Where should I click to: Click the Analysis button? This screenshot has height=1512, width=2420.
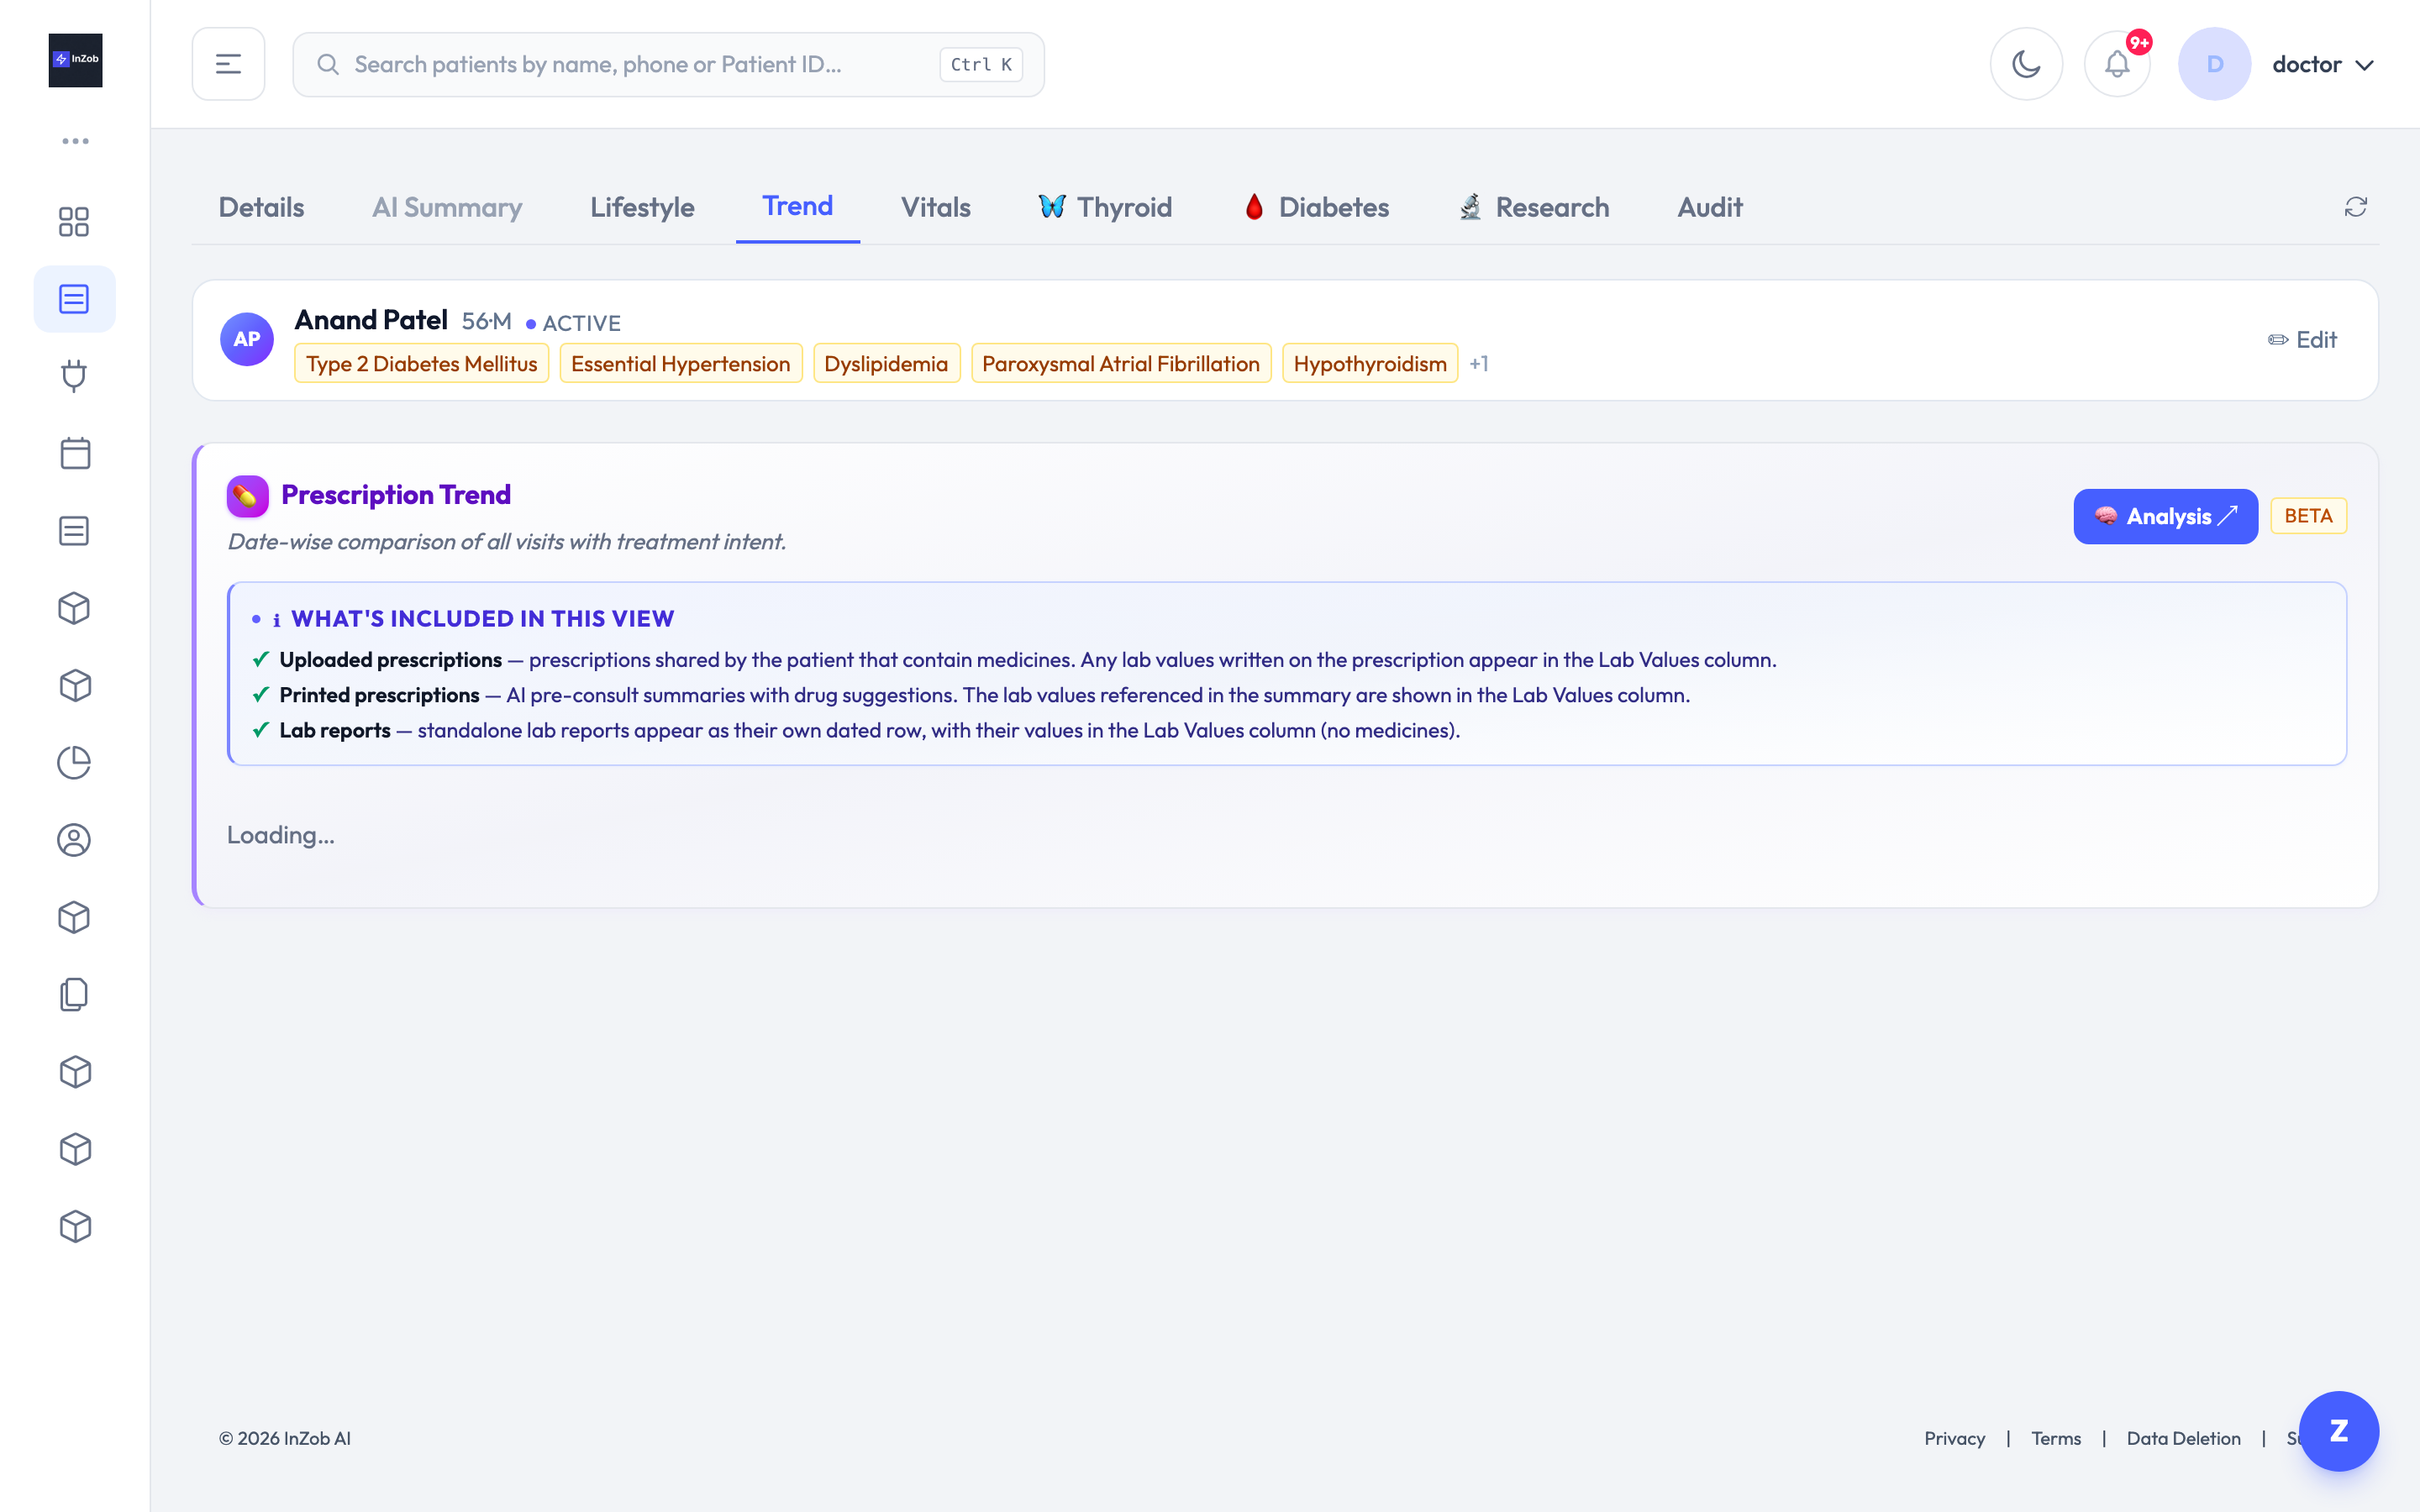coord(2165,516)
